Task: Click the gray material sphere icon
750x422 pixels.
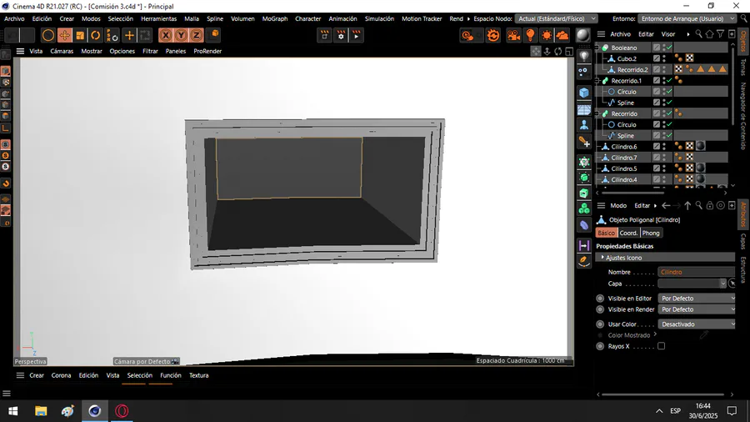Action: coord(583,35)
